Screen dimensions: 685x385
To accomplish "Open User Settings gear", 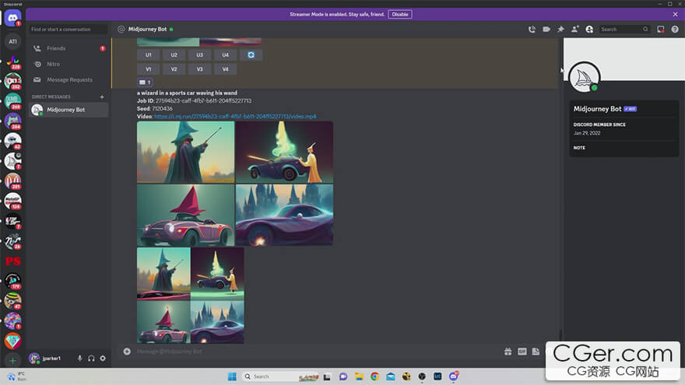I will 103,359.
